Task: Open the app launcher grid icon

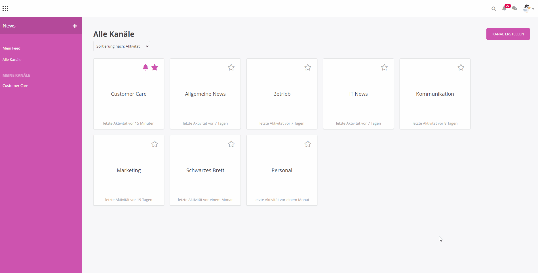Action: pos(5,8)
